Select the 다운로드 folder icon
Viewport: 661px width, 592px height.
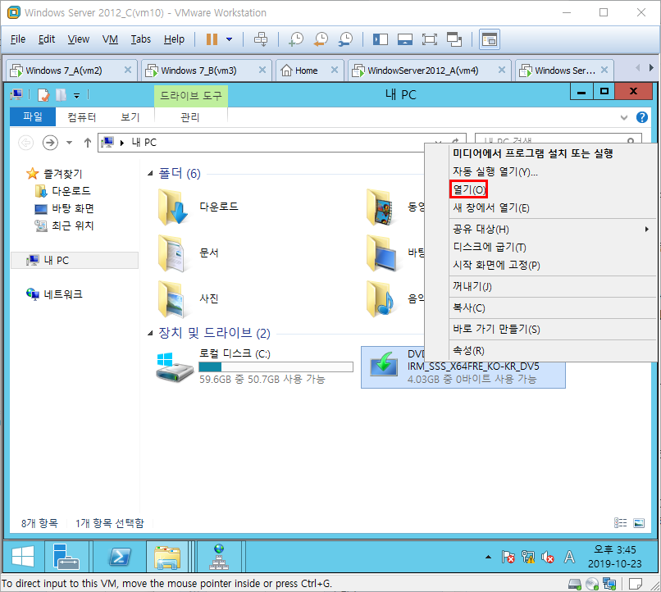(x=173, y=207)
